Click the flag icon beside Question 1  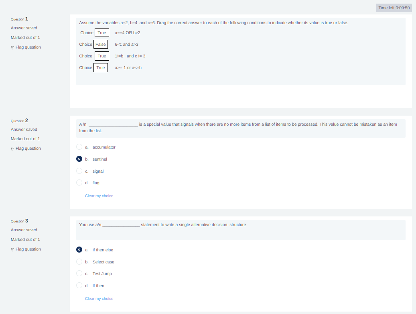click(x=12, y=47)
